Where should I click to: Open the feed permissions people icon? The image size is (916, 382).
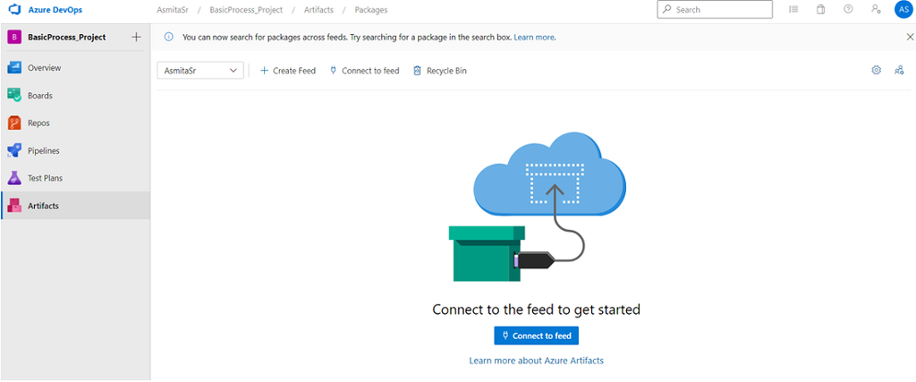coord(899,70)
